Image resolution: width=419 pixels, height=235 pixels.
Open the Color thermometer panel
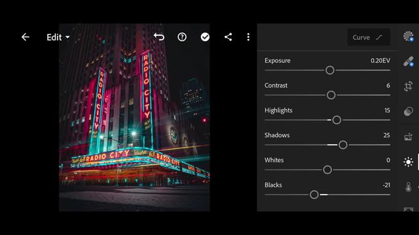[x=408, y=187]
